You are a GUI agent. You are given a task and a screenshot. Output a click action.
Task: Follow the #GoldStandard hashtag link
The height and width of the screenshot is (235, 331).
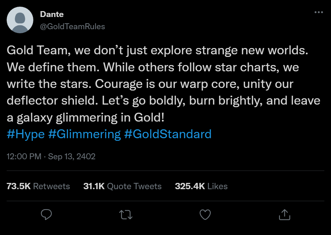pyautogui.click(x=168, y=134)
